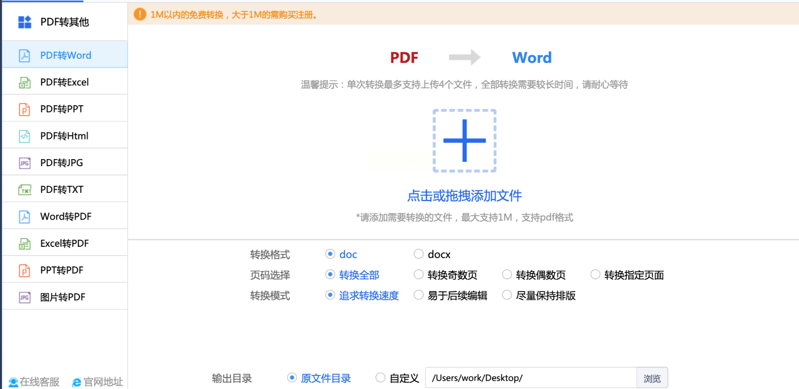Open PDF转PPT via its orange icon
The image size is (799, 389).
pos(25,109)
